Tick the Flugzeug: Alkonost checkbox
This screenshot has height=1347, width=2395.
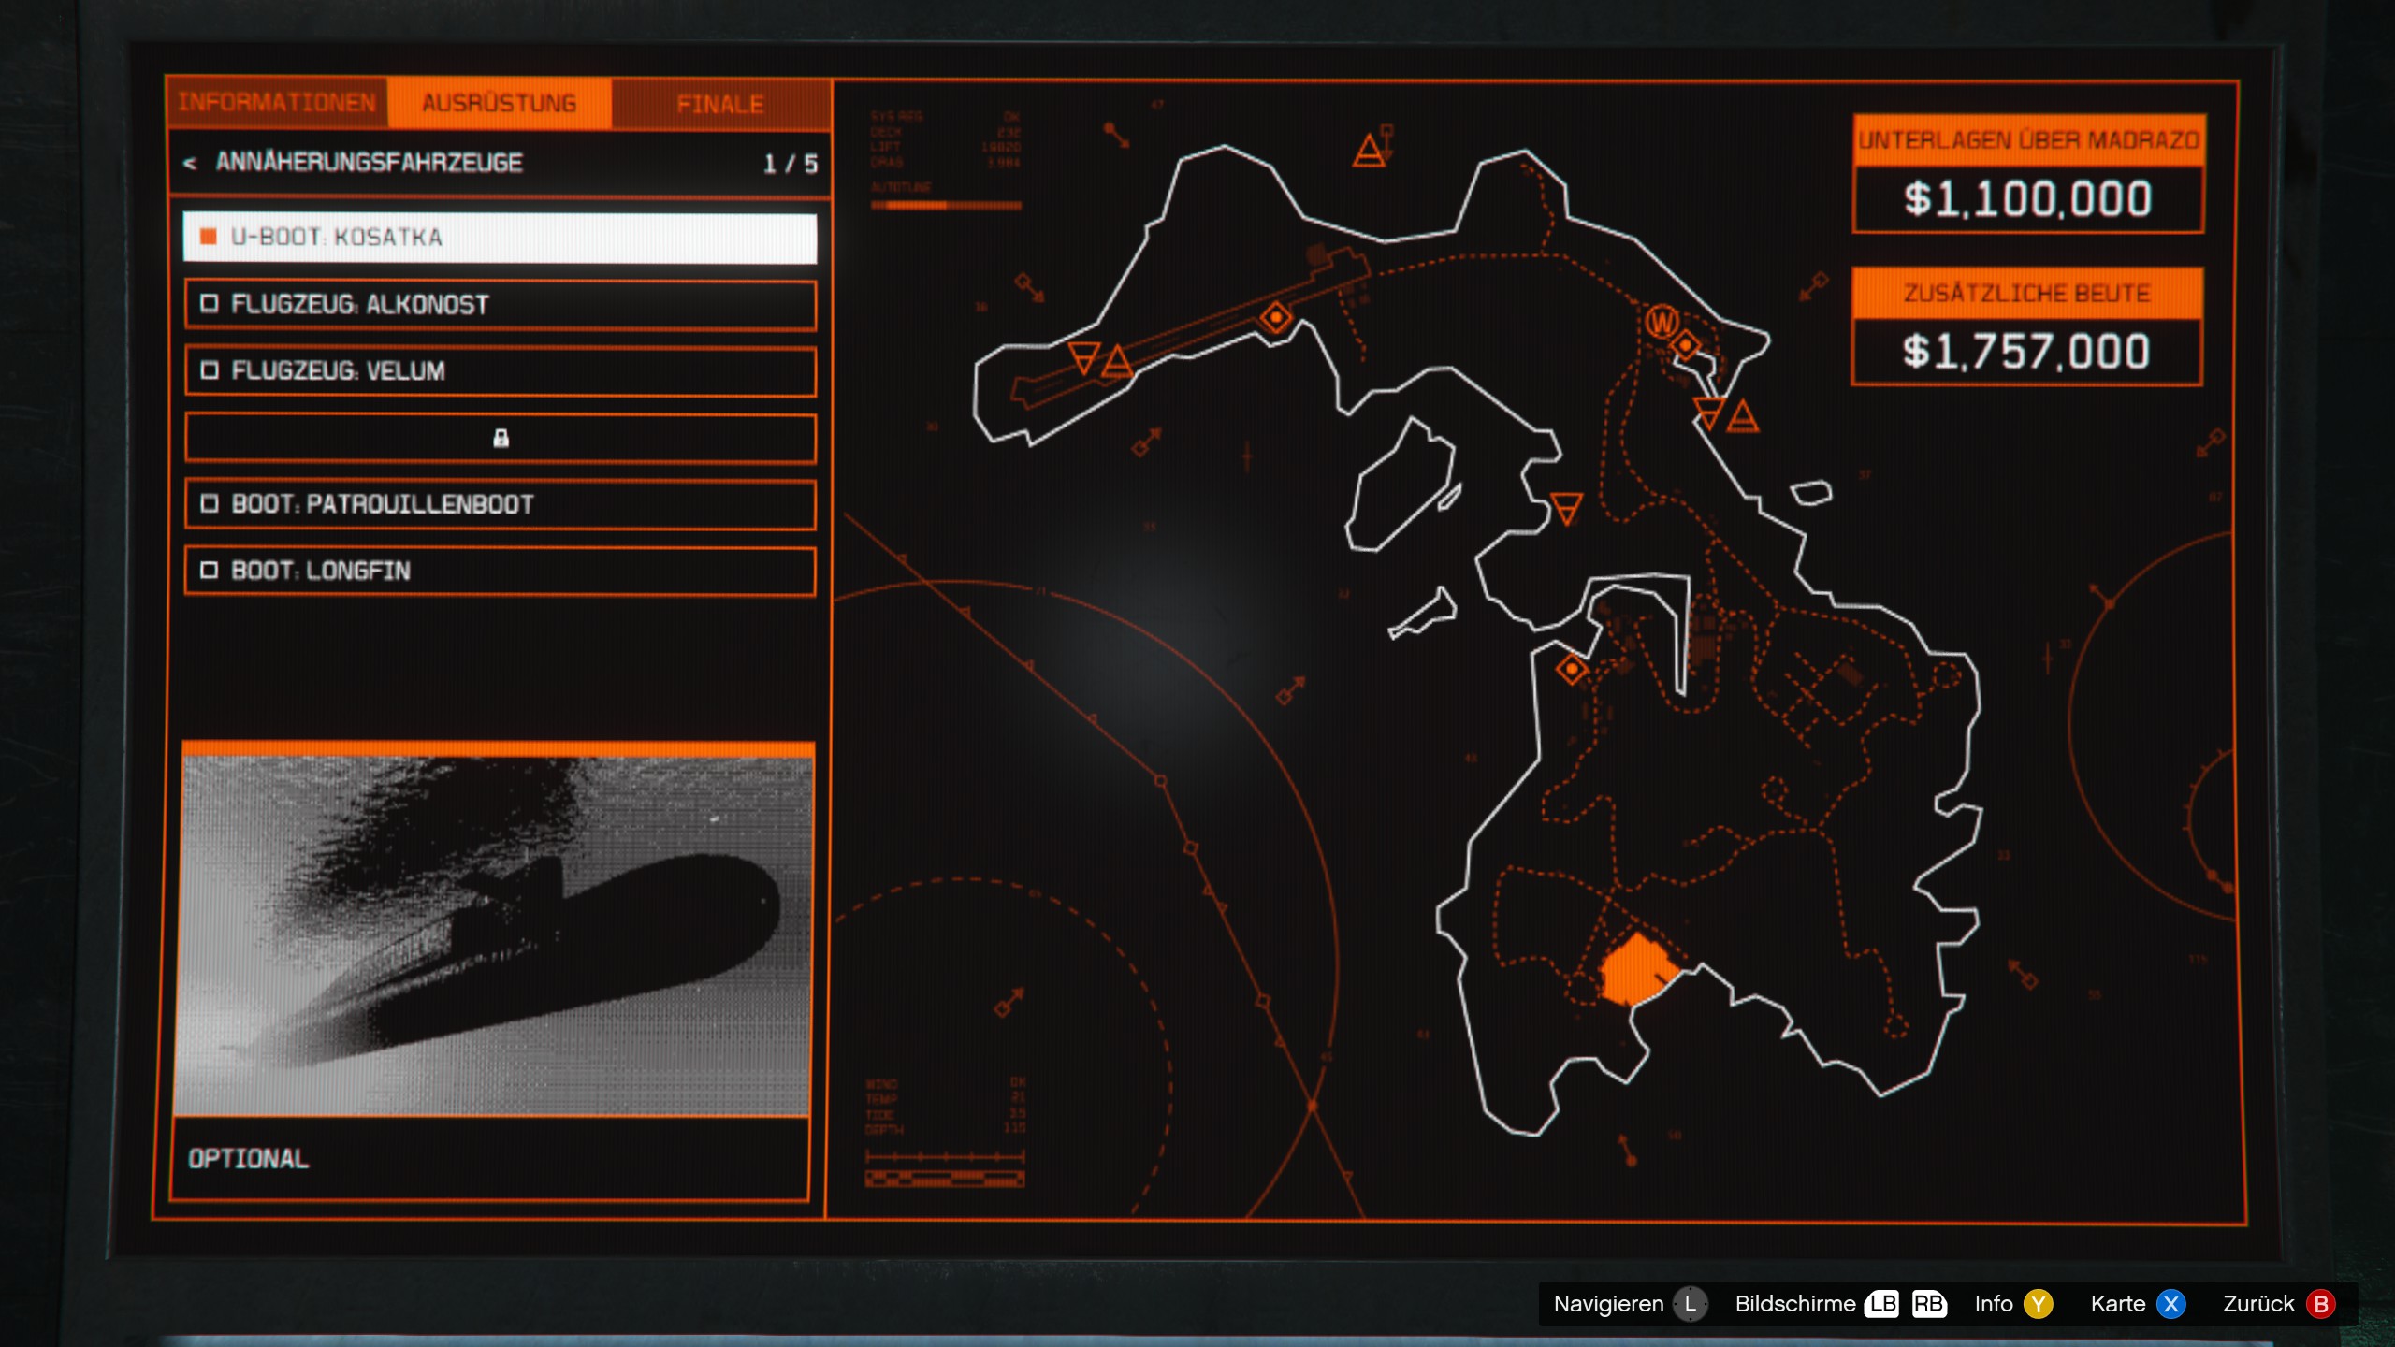[x=210, y=304]
